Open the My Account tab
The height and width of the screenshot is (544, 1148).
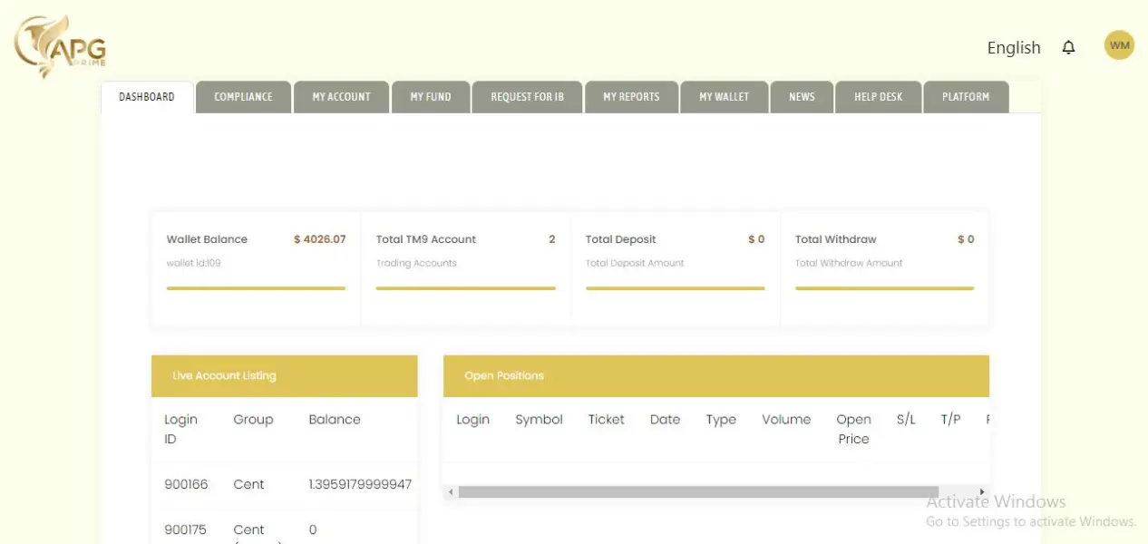tap(341, 97)
